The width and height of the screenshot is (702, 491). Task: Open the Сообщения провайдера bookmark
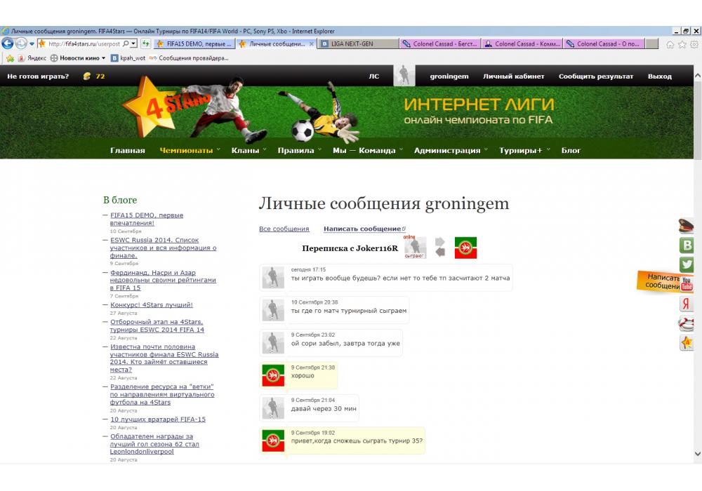tap(189, 58)
